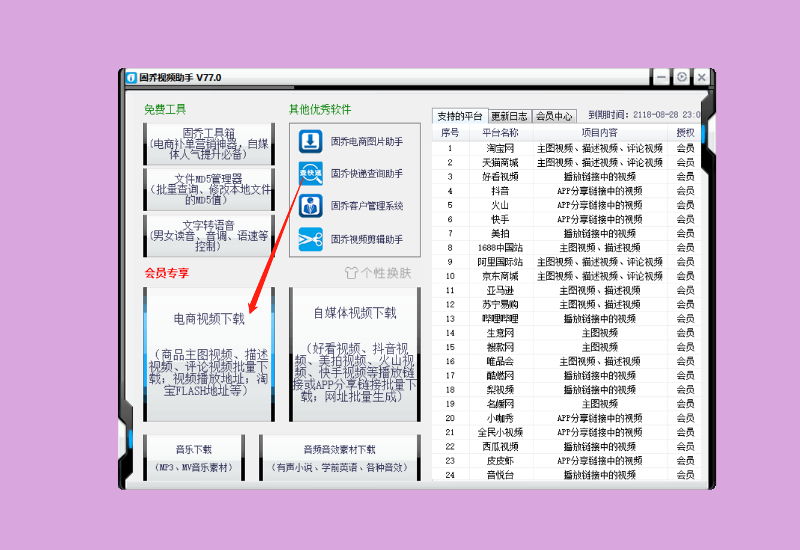Select the 阿里国际站 row
The width and height of the screenshot is (800, 550).
click(566, 262)
